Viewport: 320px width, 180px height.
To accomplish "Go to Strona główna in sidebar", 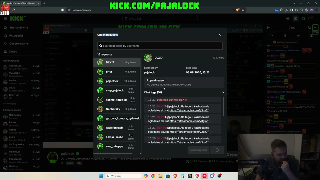I will pyautogui.click(x=18, y=27).
